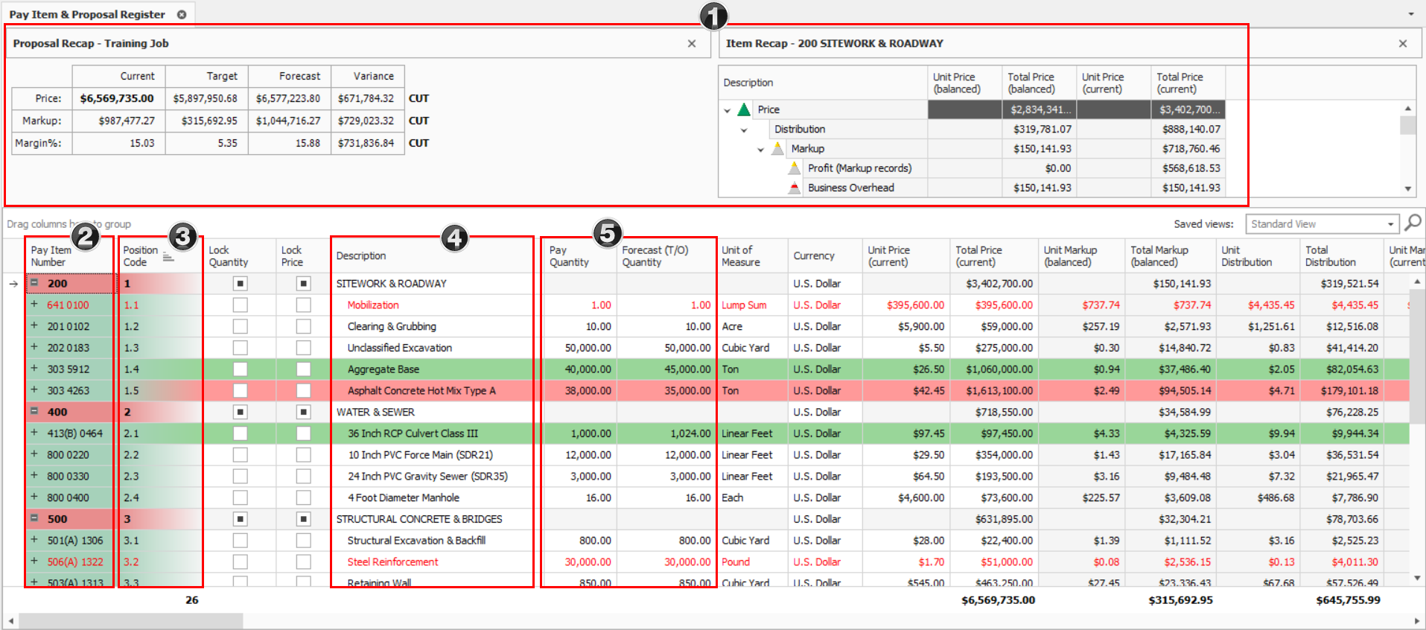Click the Position Code sort indicator icon
This screenshot has height=630, width=1426.
pyautogui.click(x=168, y=257)
